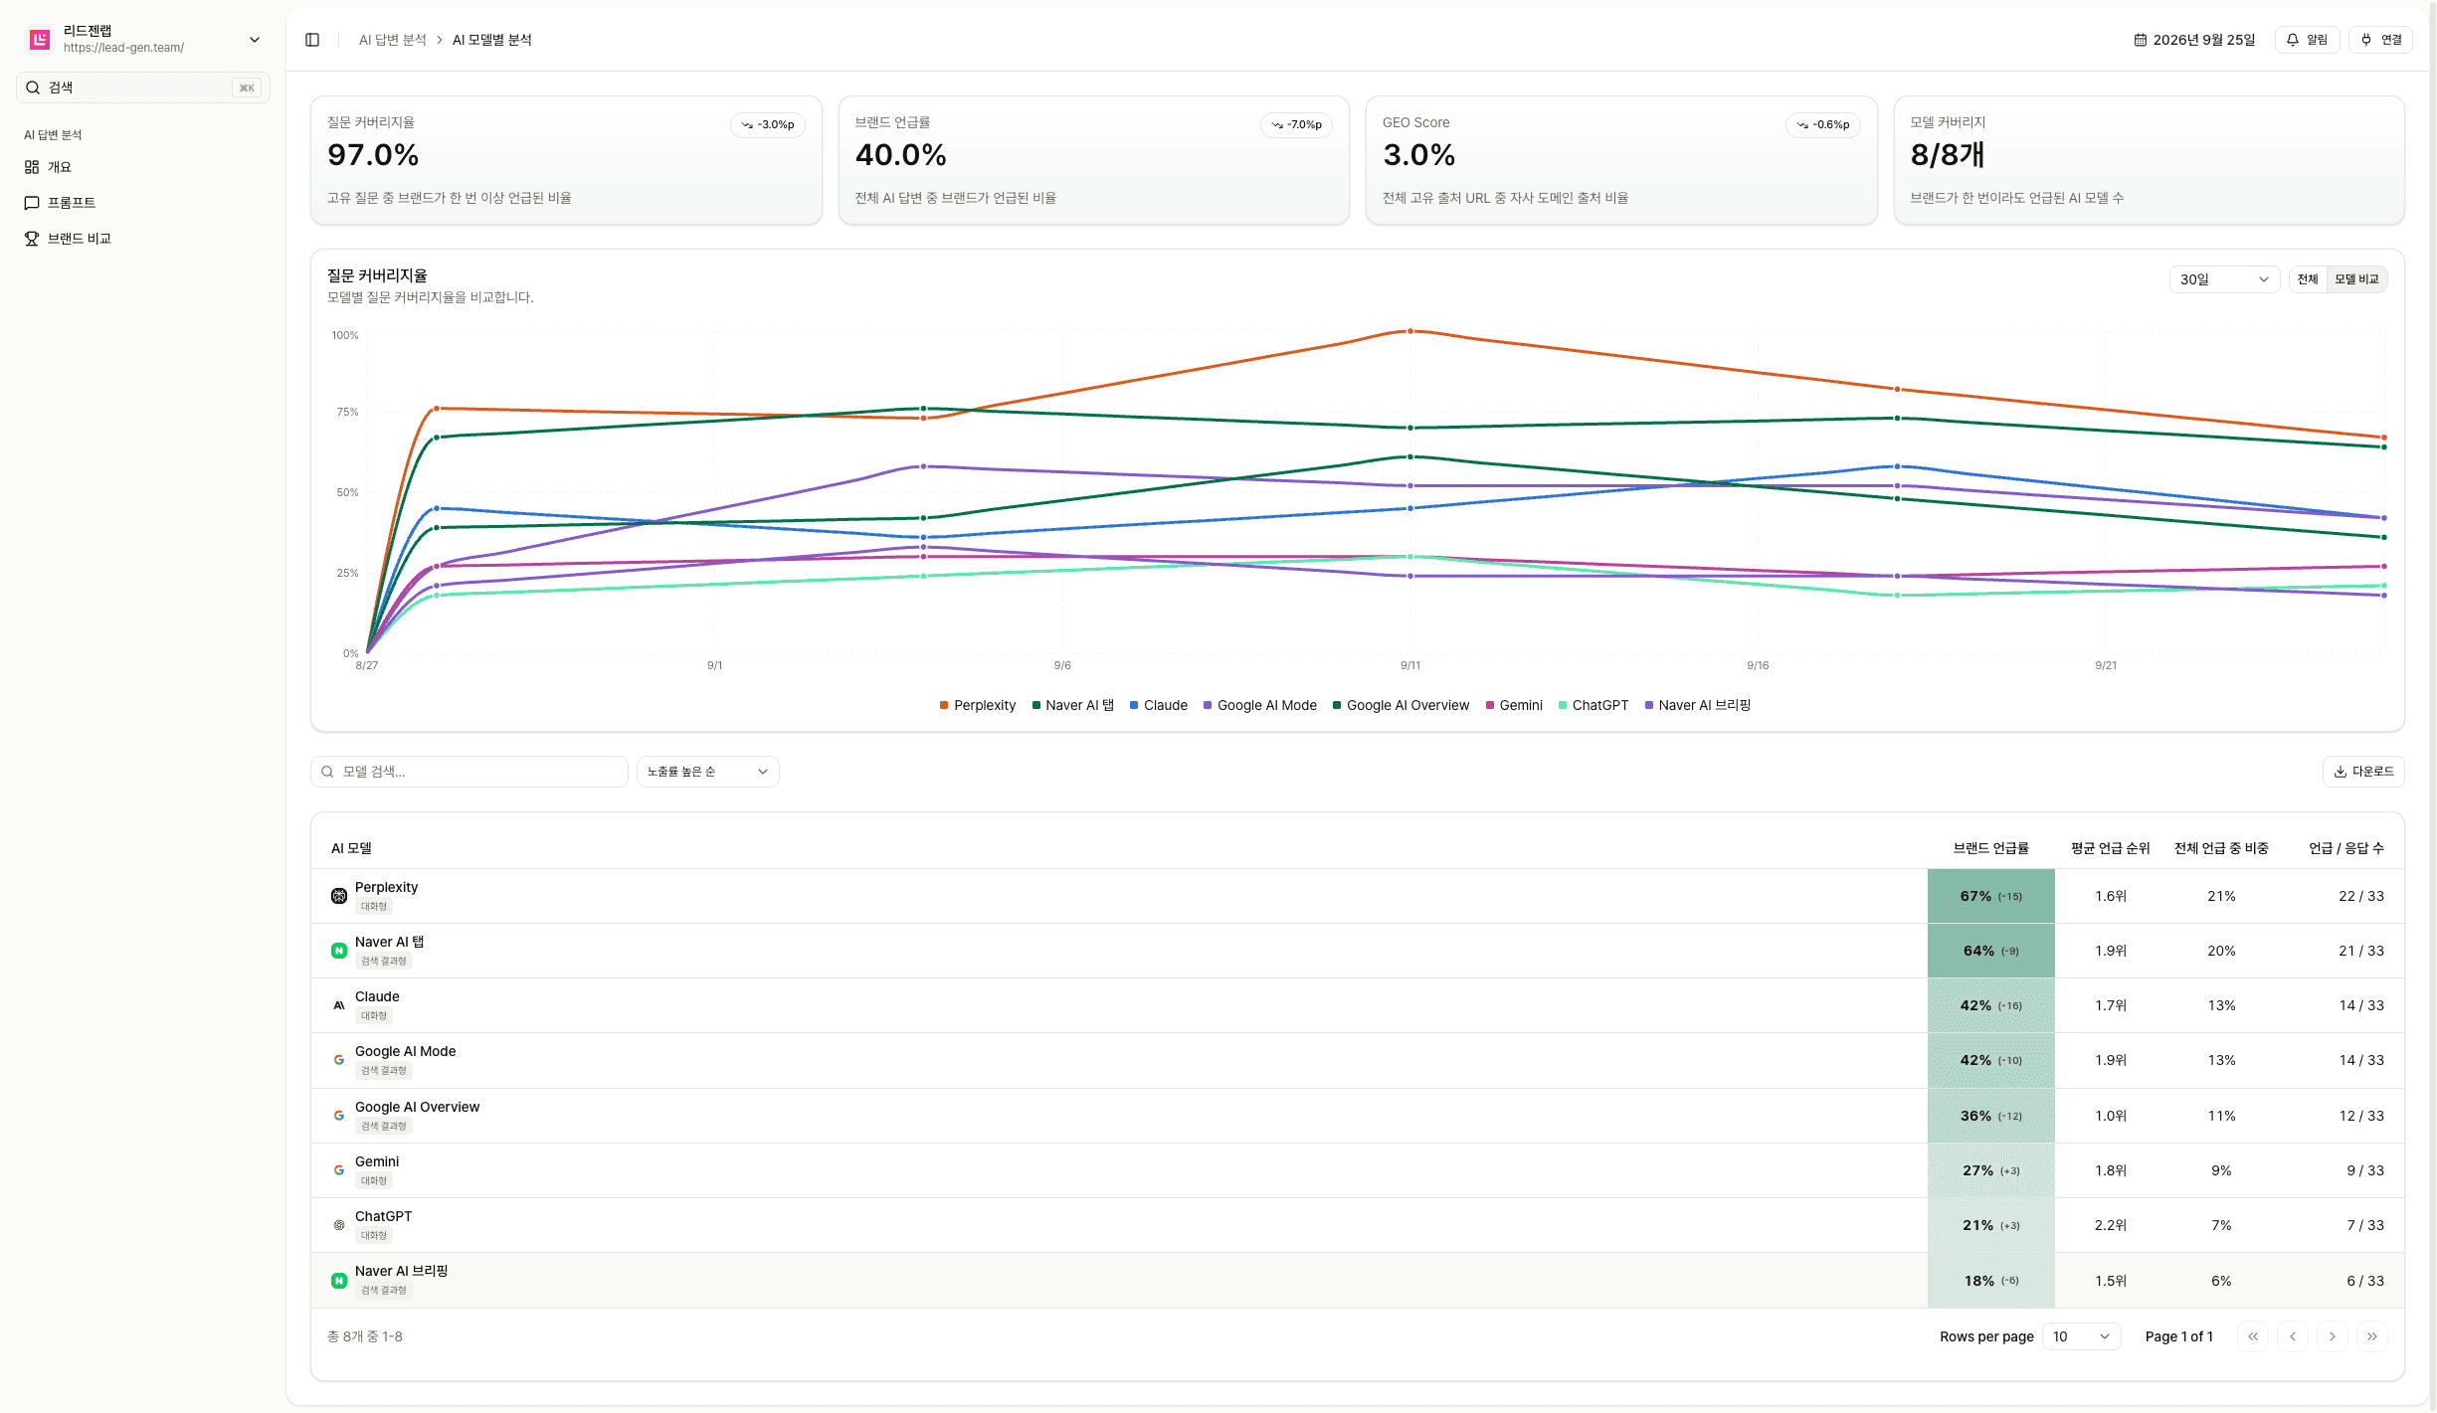Open the 노출률 높은 순 sort dropdown
Image resolution: width=2437 pixels, height=1413 pixels.
click(707, 772)
